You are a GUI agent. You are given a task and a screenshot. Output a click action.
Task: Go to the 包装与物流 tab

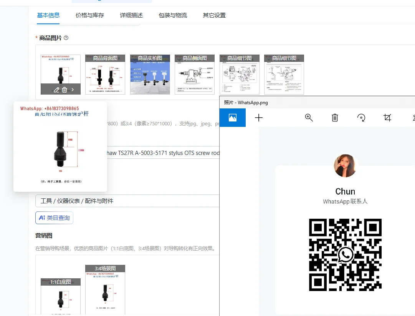173,15
